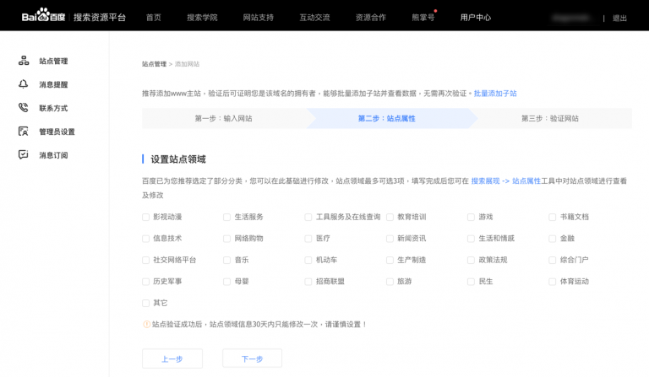Check the 其它 category checkbox
The width and height of the screenshot is (649, 377).
click(x=146, y=303)
